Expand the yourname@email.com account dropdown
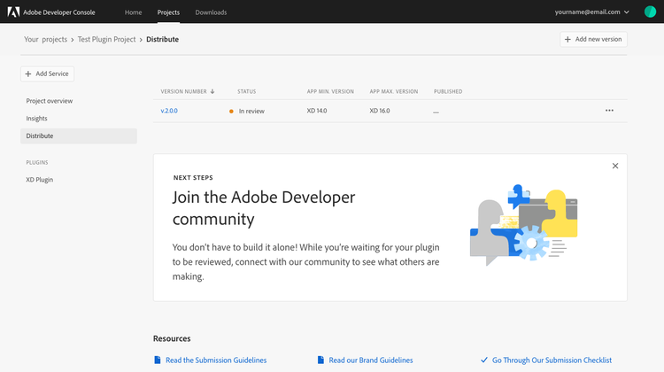This screenshot has width=664, height=372. [592, 12]
